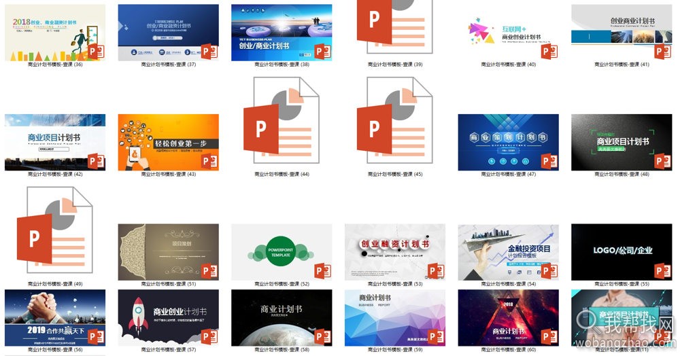Open the planet 商业计划书 thumbnail (58)
Screen dimensions: 680x356
tap(282, 318)
